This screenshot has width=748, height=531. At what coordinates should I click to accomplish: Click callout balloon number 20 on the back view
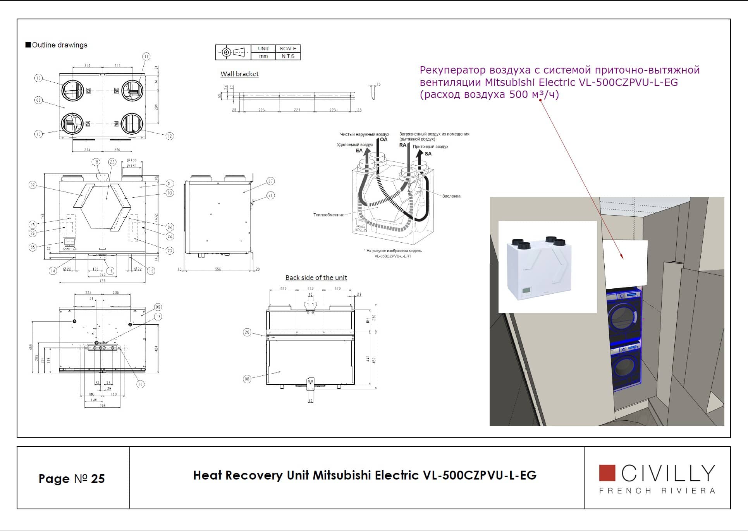click(x=247, y=332)
